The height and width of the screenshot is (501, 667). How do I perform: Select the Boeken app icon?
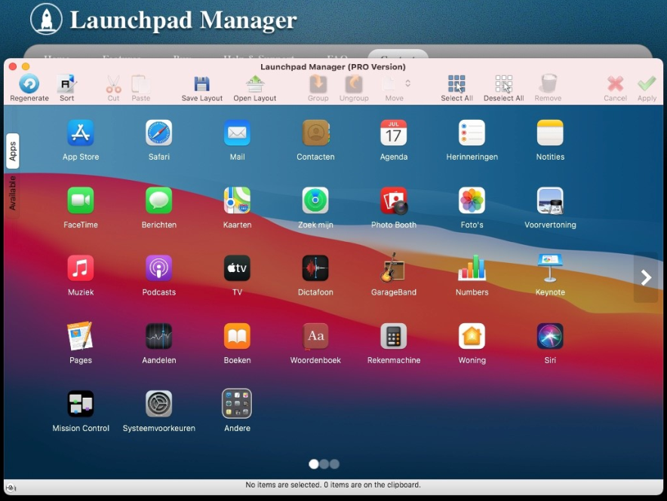pos(237,336)
